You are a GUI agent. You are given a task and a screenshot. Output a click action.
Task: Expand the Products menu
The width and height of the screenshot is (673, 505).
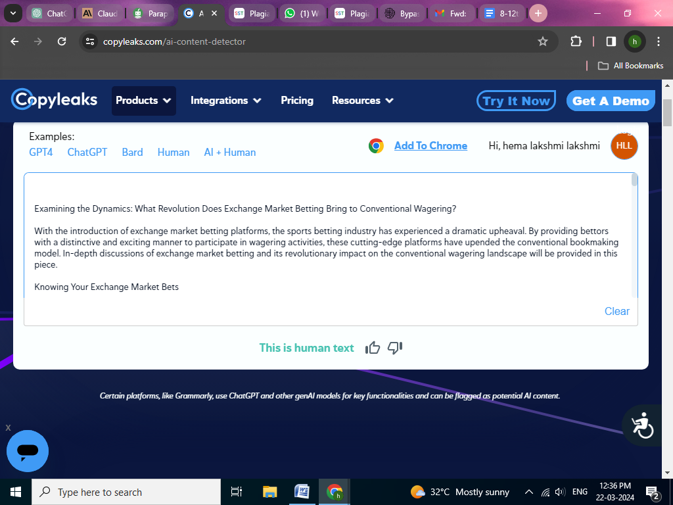coord(144,101)
